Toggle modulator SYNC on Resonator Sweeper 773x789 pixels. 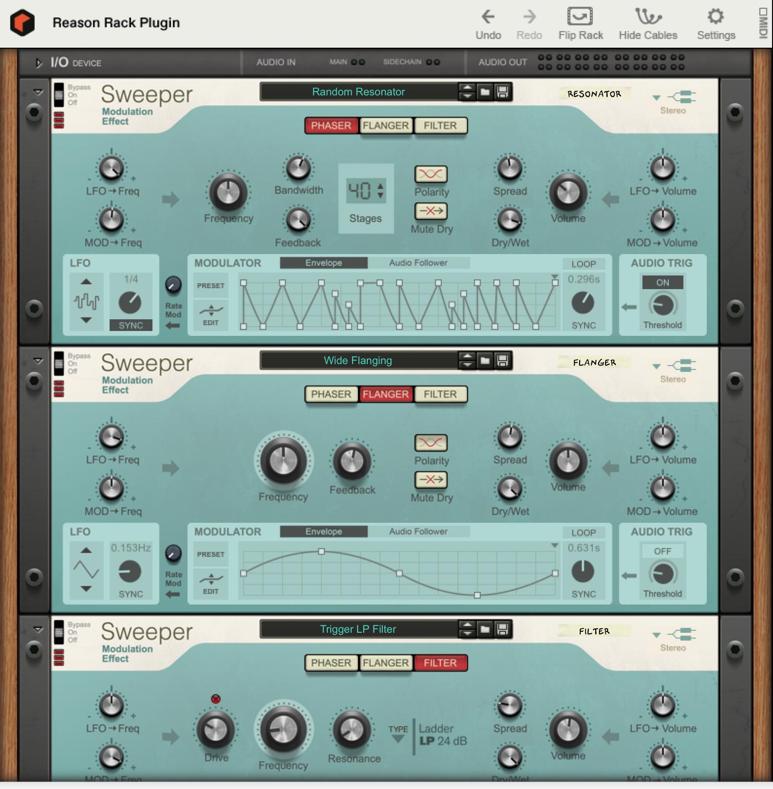[584, 325]
